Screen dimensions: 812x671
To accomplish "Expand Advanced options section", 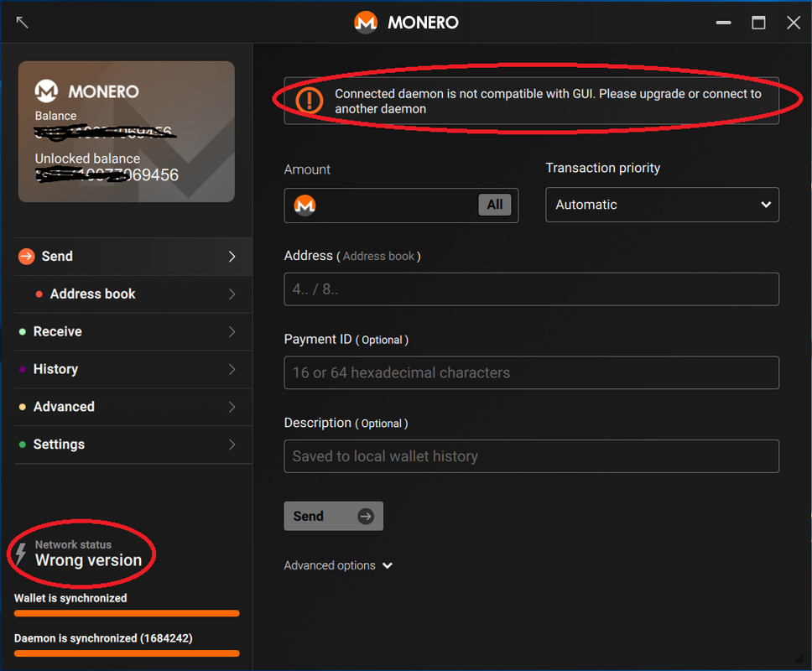I will 338,565.
